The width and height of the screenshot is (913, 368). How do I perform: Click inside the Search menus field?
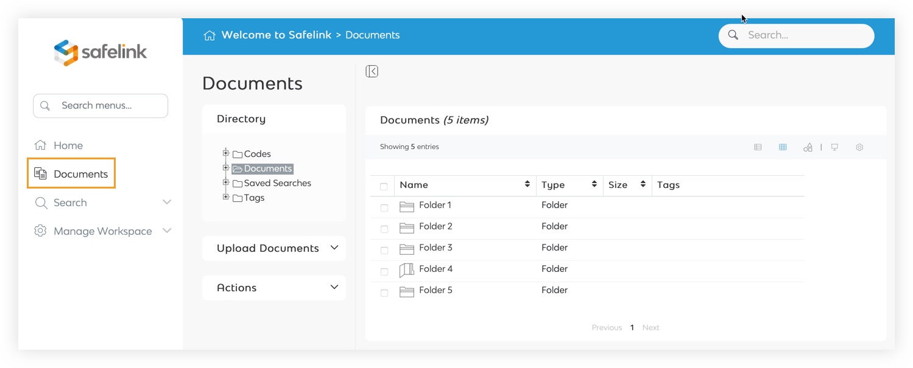pyautogui.click(x=100, y=105)
